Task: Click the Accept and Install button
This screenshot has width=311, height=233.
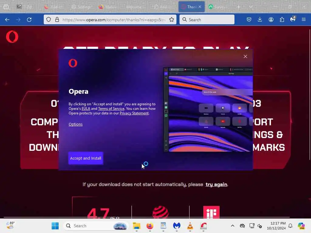Action: 86,158
